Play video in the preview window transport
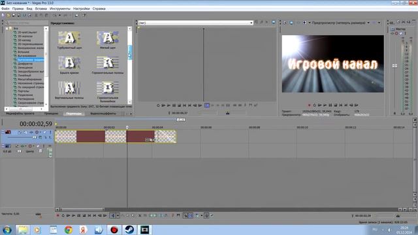This screenshot has height=235, width=418. [325, 105]
